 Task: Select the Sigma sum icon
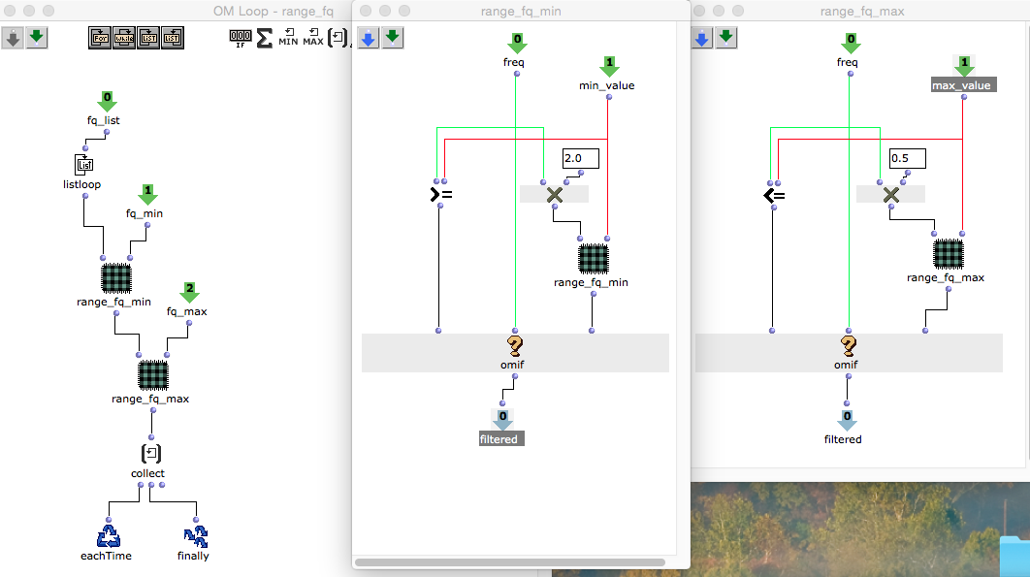coord(264,38)
